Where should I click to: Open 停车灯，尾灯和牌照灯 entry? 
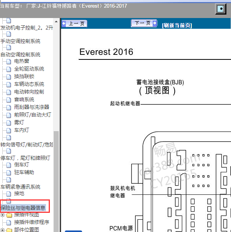[x=25, y=158]
